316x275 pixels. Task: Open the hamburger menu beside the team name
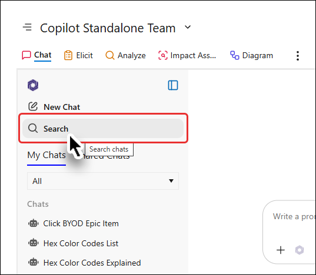pyautogui.click(x=27, y=27)
